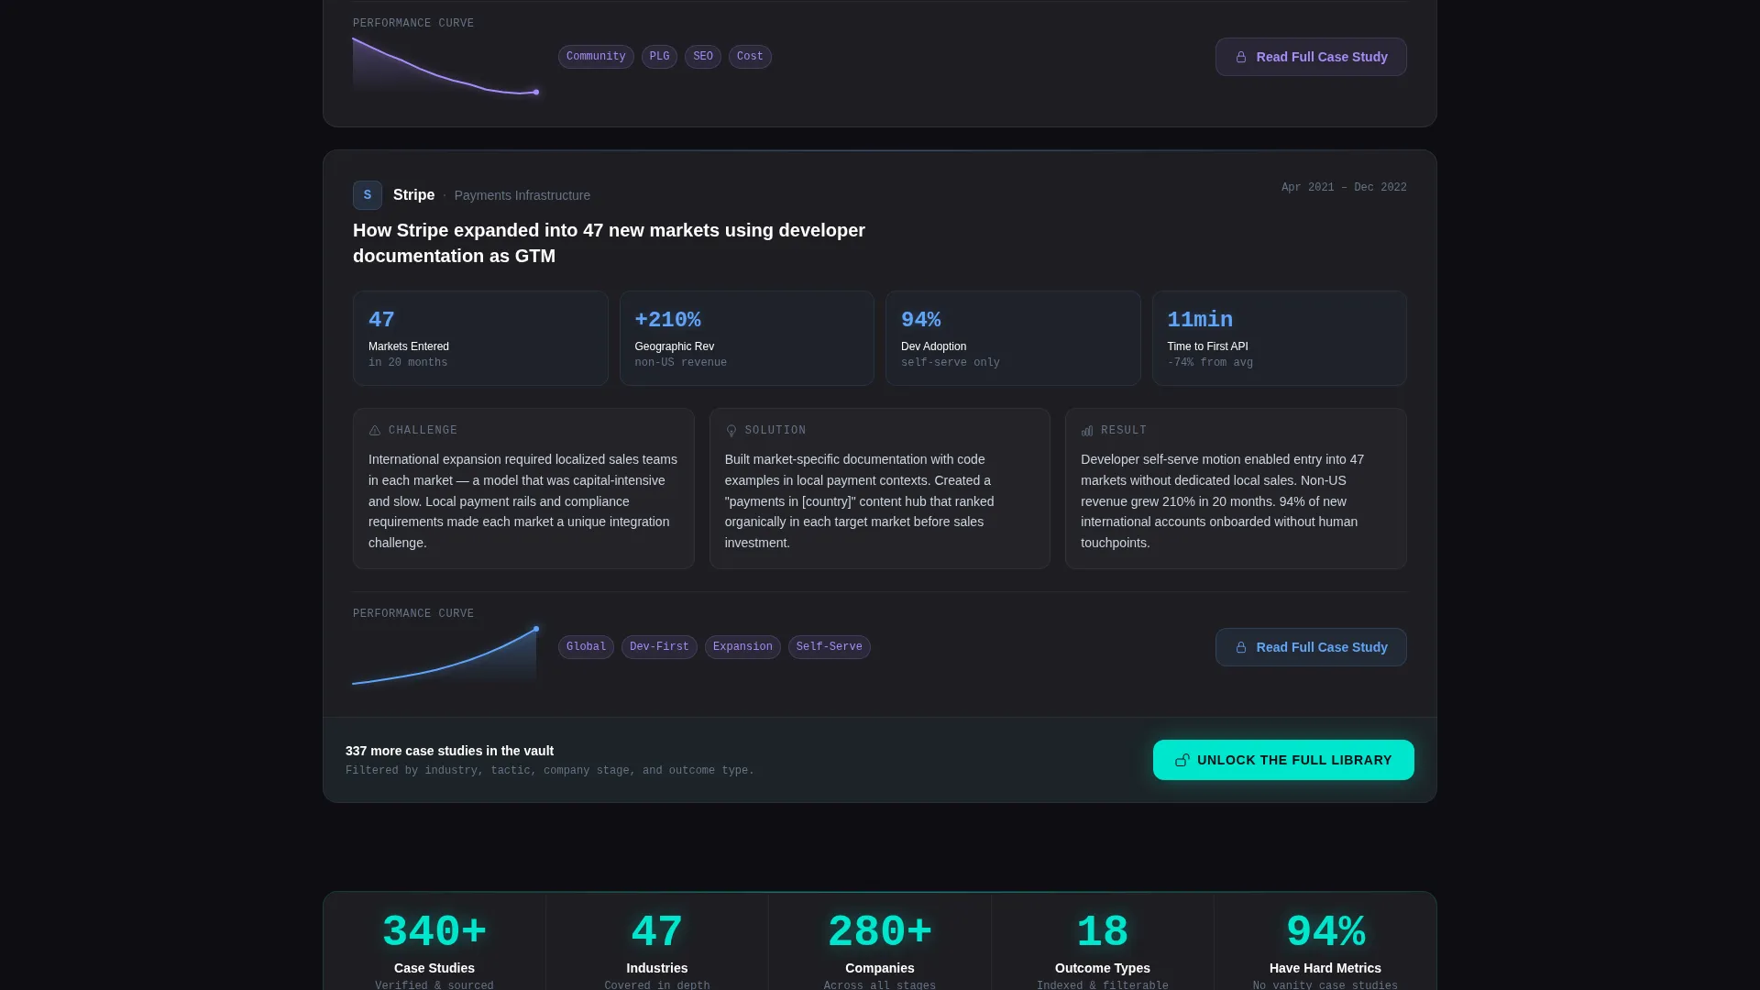Click the Challenge paragraph about localized sales teams
Image resolution: width=1760 pixels, height=990 pixels.
(523, 501)
